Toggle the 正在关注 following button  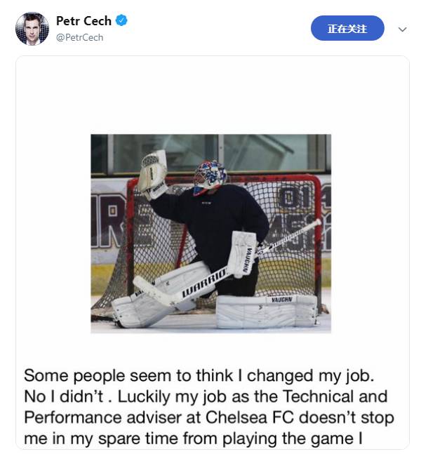click(x=347, y=28)
